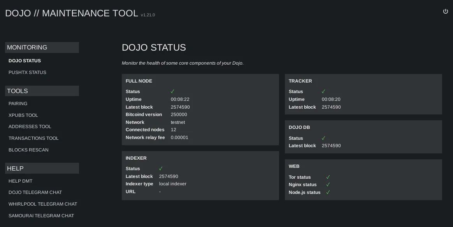
Task: Open Whirlpool Telegram Chat link
Action: tap(43, 204)
